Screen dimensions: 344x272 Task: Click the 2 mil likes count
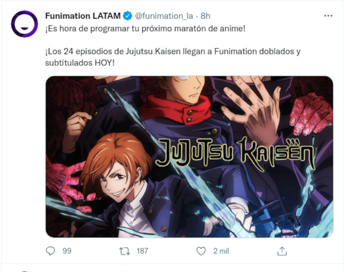(221, 251)
